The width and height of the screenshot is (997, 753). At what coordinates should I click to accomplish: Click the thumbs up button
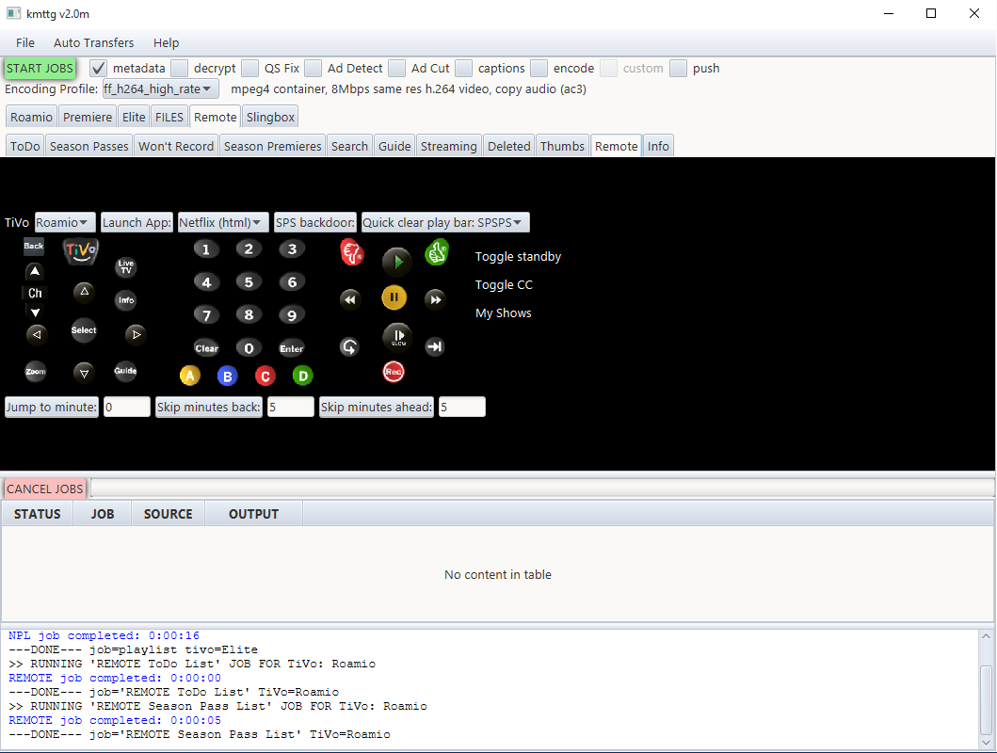(437, 252)
